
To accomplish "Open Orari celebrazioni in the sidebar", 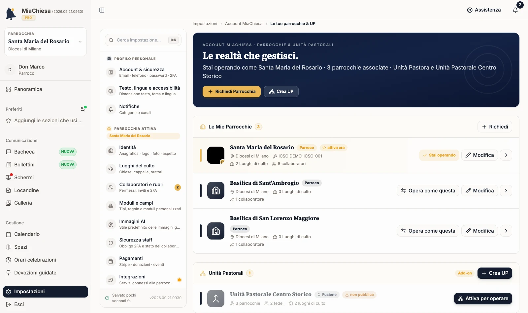I will coord(46,260).
